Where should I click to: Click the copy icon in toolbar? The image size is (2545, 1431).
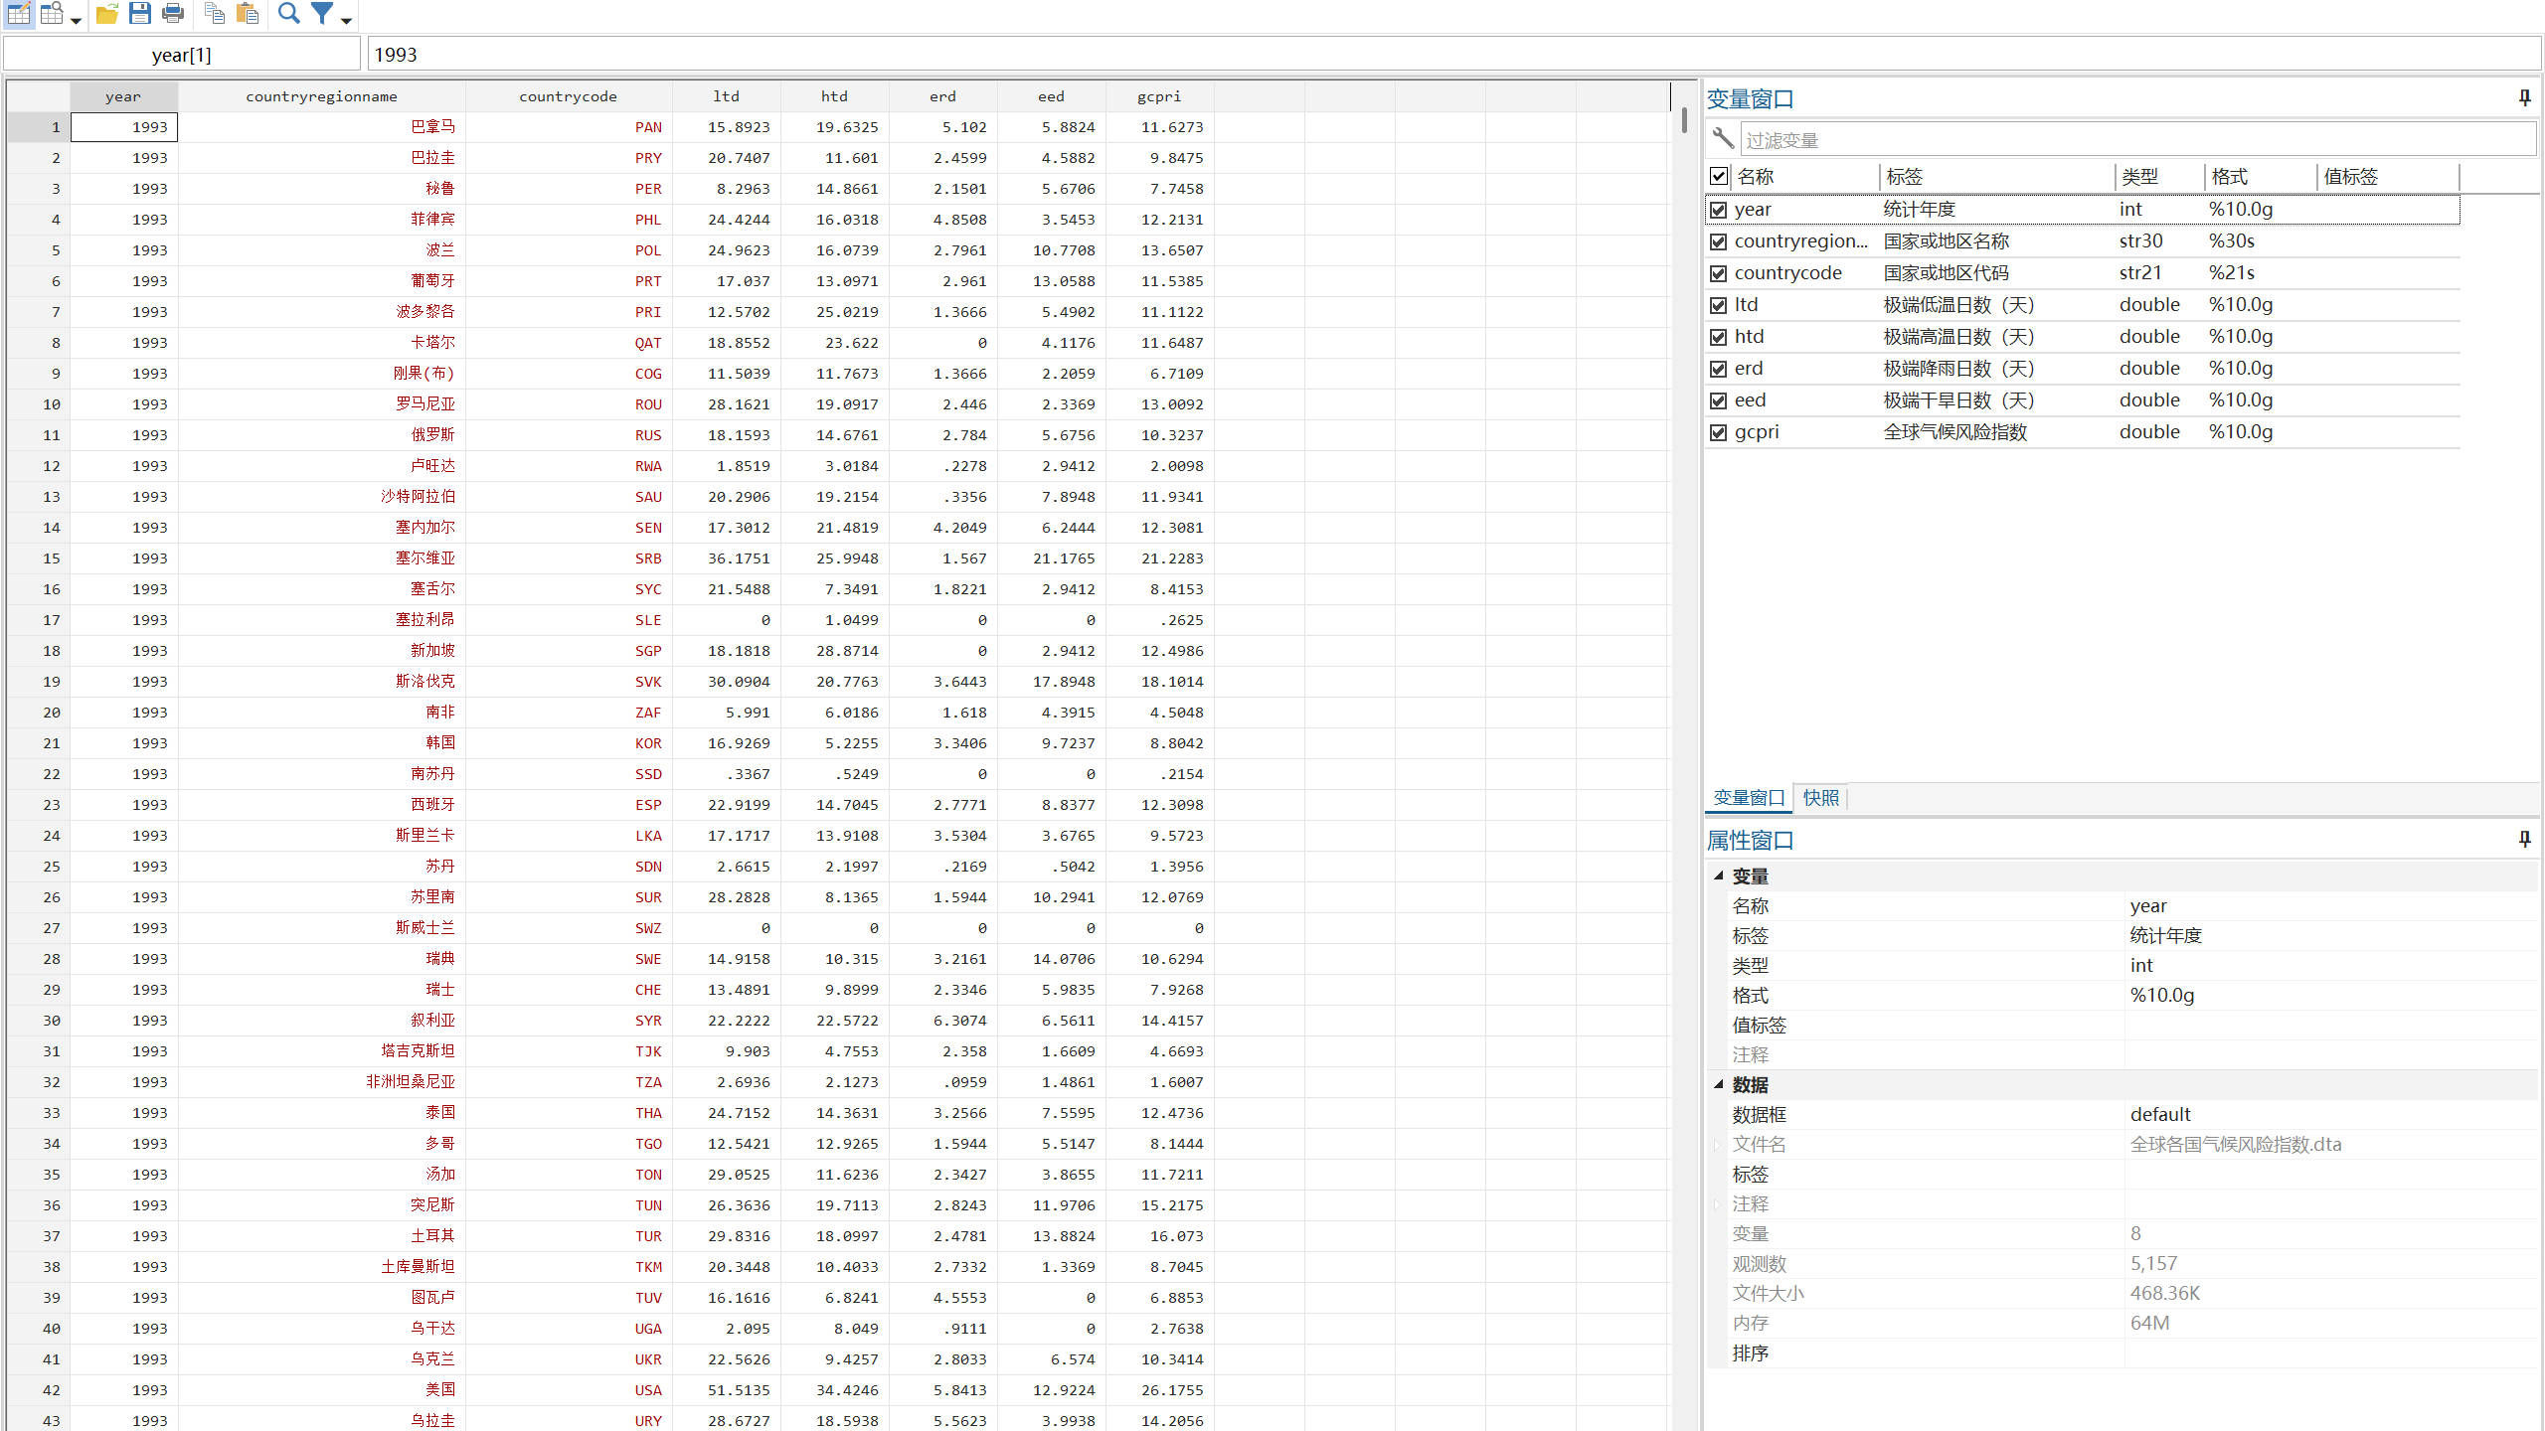pyautogui.click(x=214, y=14)
